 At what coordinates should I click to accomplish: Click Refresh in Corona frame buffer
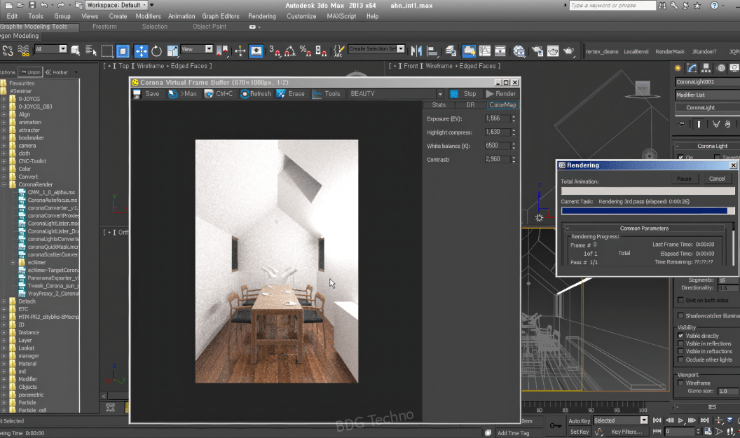pyautogui.click(x=256, y=94)
